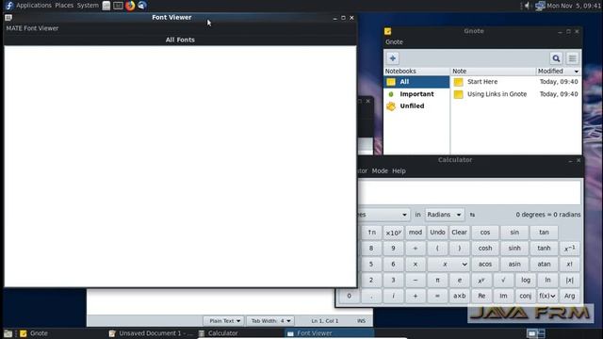The height and width of the screenshot is (339, 603).
Task: Swap the conversion units in Calculator
Action: (x=472, y=215)
